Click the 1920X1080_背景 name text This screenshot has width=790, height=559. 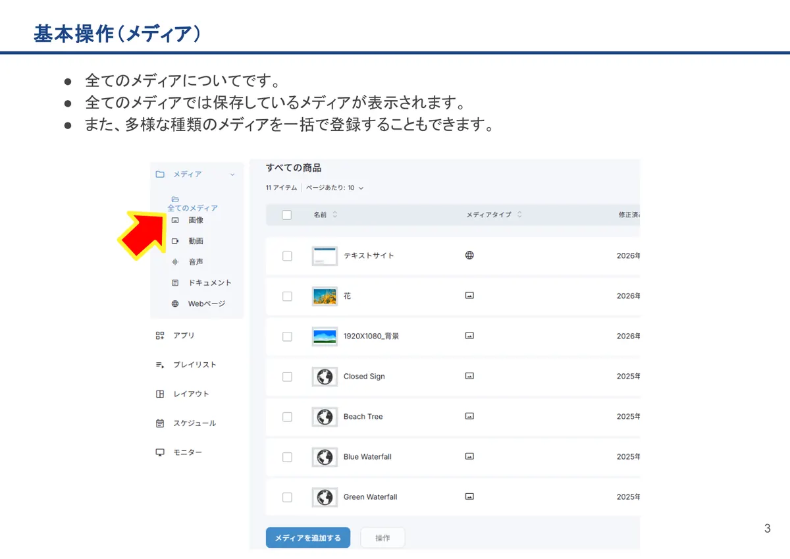(371, 336)
